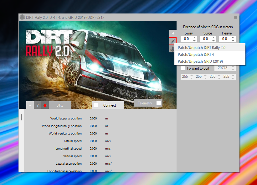Open the hamburger menu in title bar
Viewport: 257px width, 185px height.
(235, 17)
